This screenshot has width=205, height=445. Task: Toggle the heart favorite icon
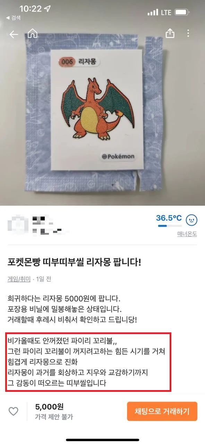tap(13, 411)
